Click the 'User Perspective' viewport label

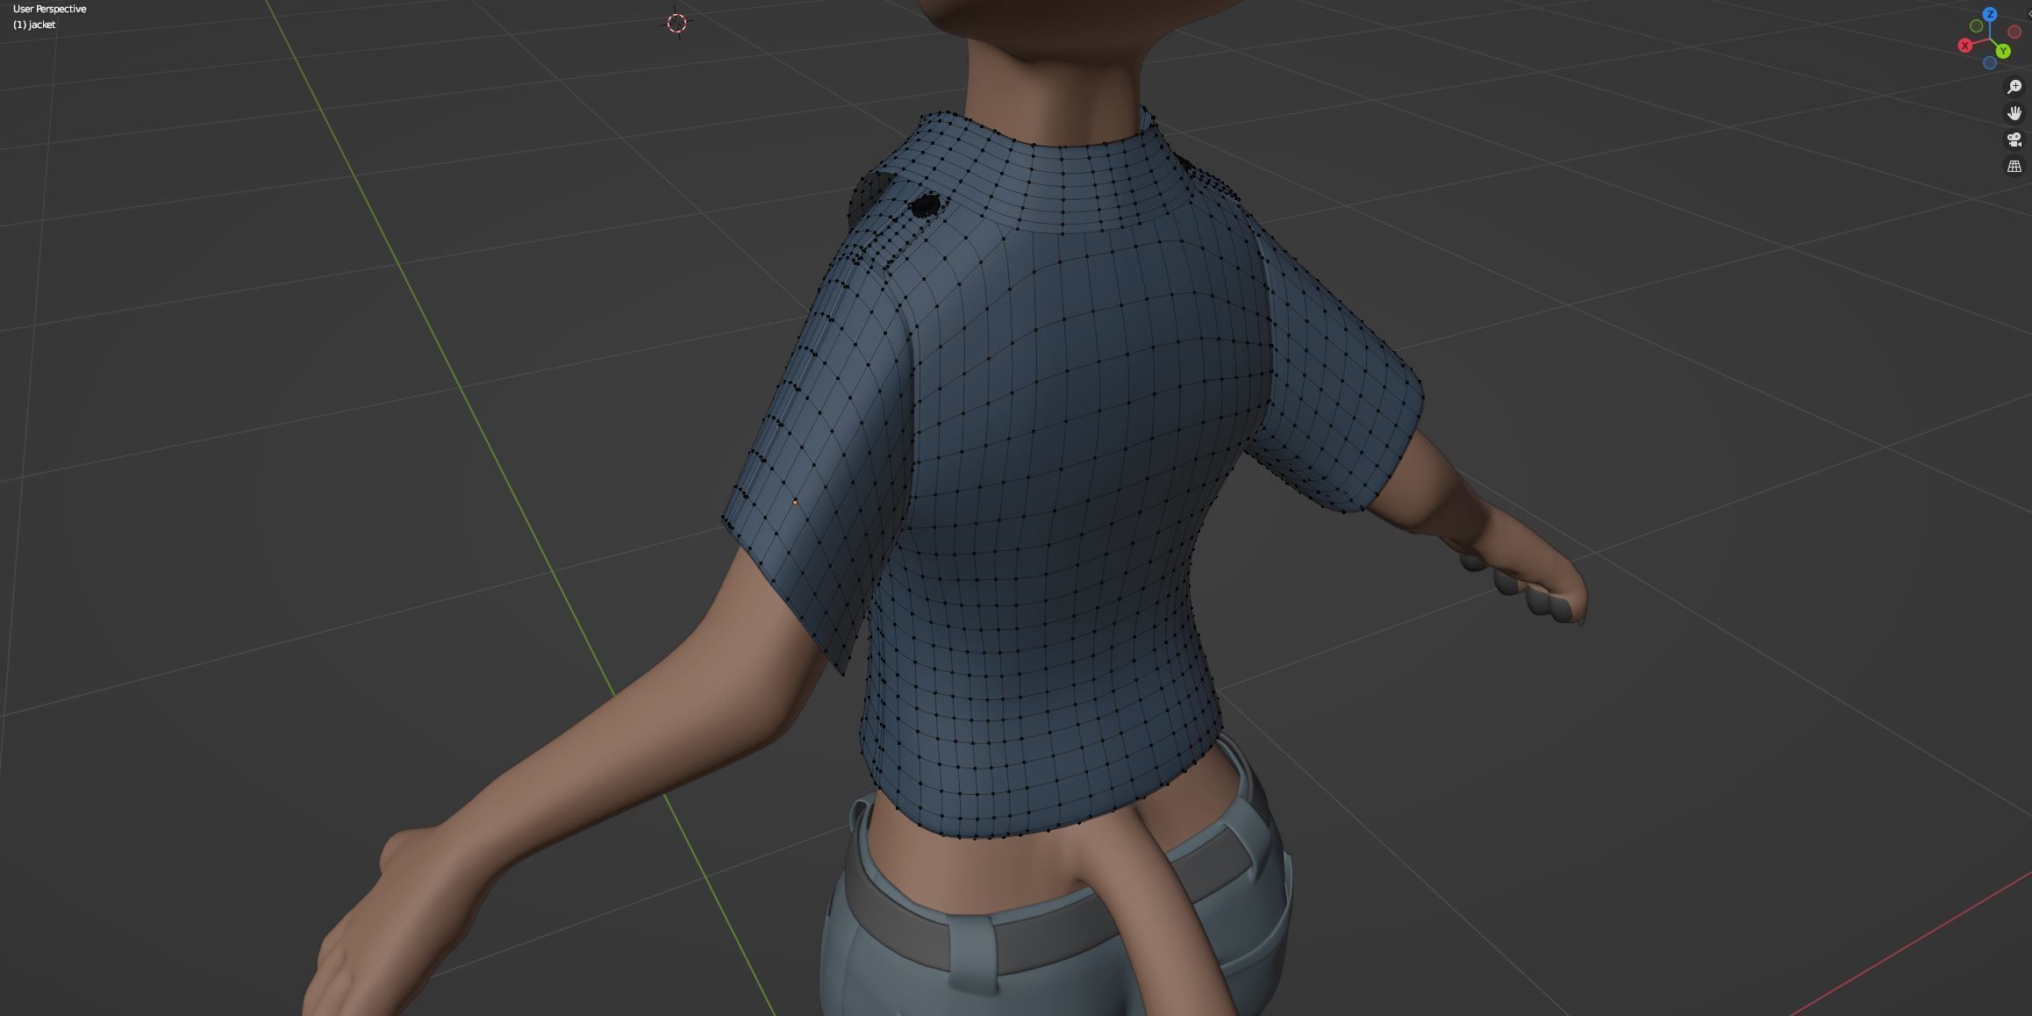tap(50, 9)
